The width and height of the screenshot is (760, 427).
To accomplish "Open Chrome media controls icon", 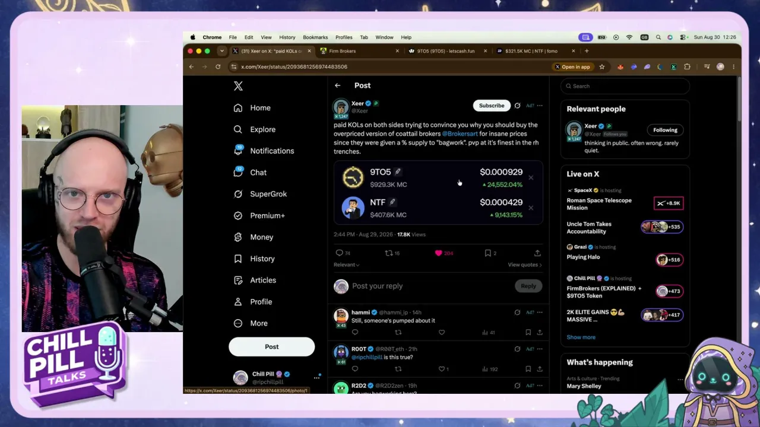I will click(x=707, y=67).
